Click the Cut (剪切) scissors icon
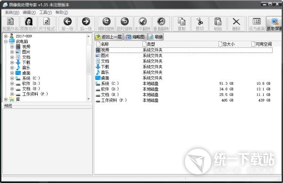The width and height of the screenshot is (283, 183). pyautogui.click(x=200, y=24)
